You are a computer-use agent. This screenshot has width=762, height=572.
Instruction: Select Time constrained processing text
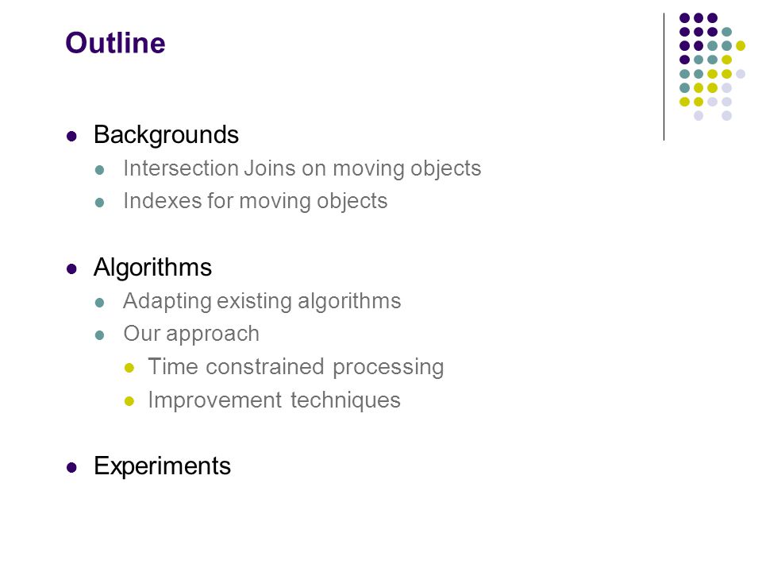tap(295, 367)
